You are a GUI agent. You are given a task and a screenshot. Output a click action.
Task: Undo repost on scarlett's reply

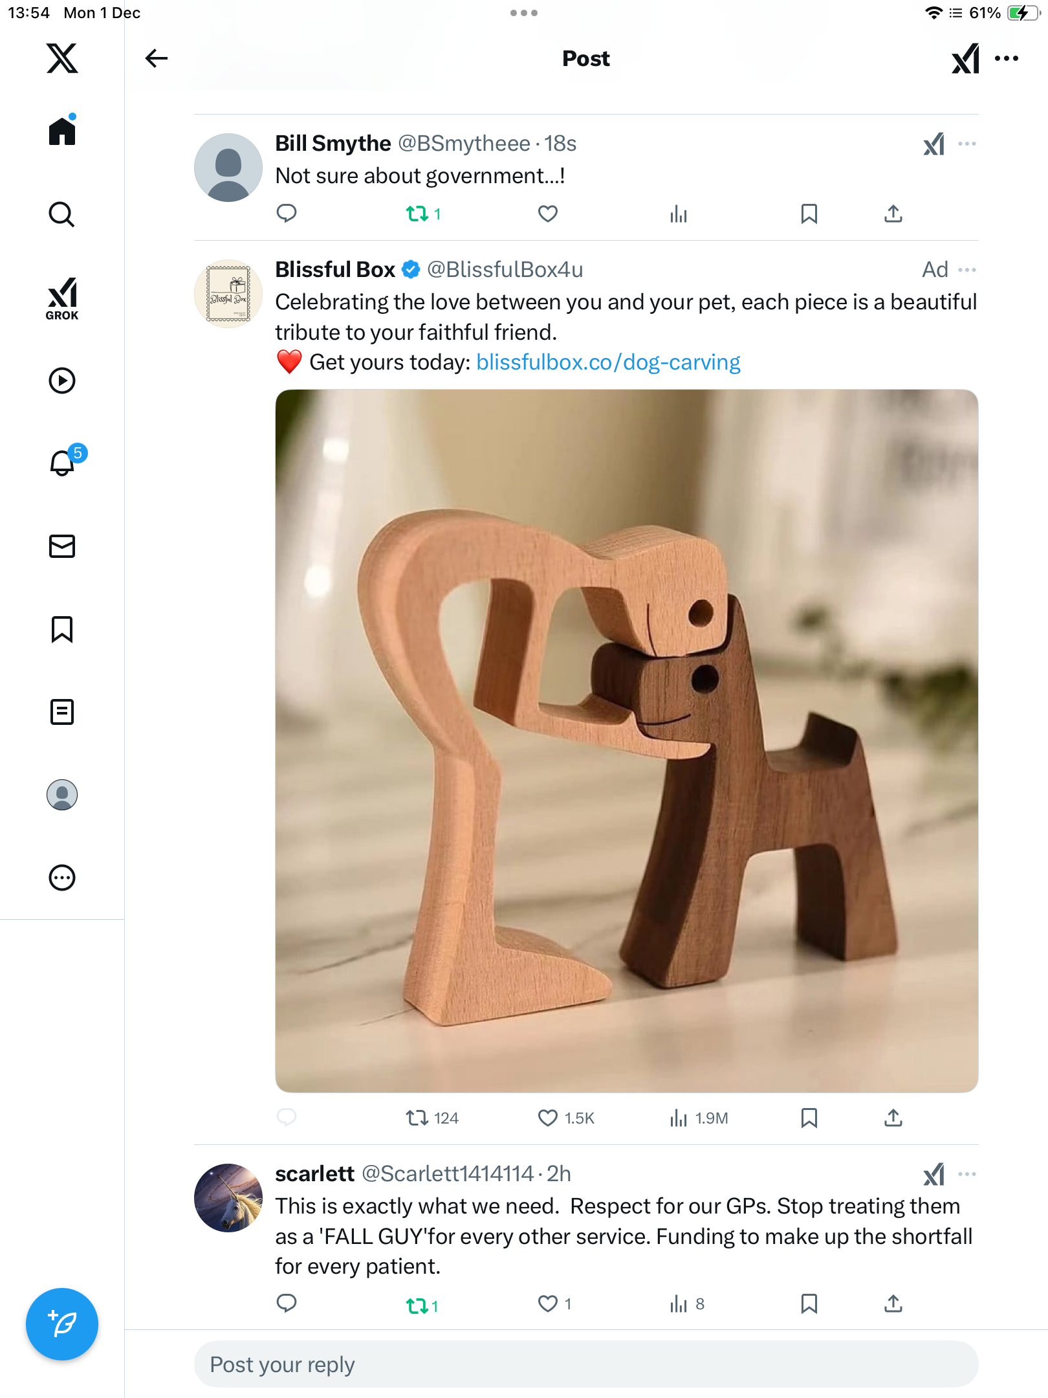pyautogui.click(x=417, y=1305)
